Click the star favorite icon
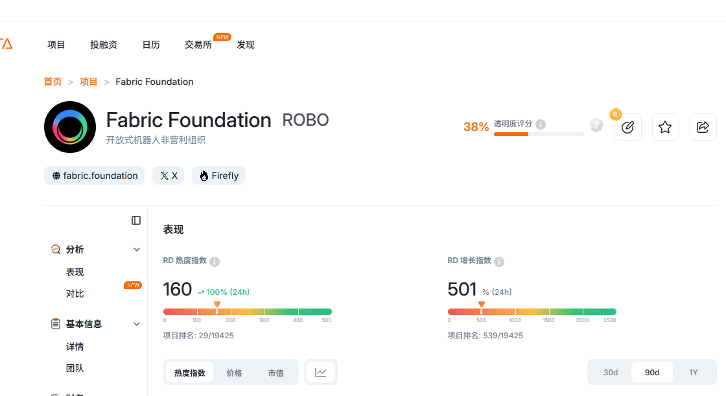 click(665, 127)
